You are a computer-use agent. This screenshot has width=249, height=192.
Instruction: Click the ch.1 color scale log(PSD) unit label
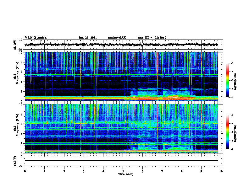coord(235,82)
